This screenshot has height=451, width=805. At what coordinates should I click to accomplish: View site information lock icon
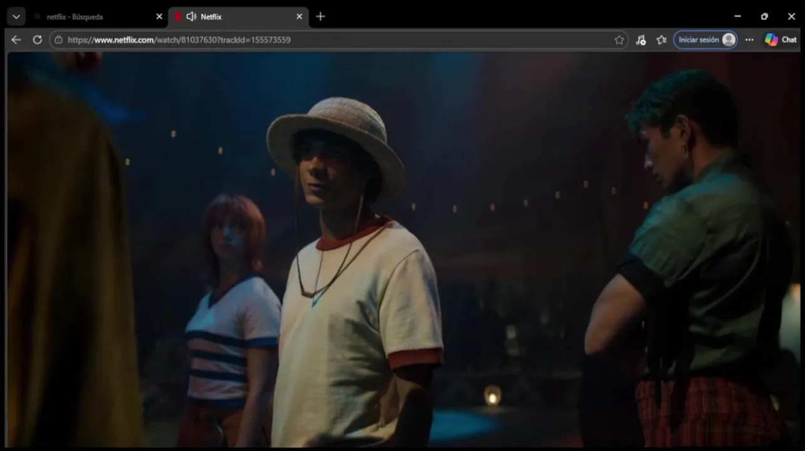59,39
